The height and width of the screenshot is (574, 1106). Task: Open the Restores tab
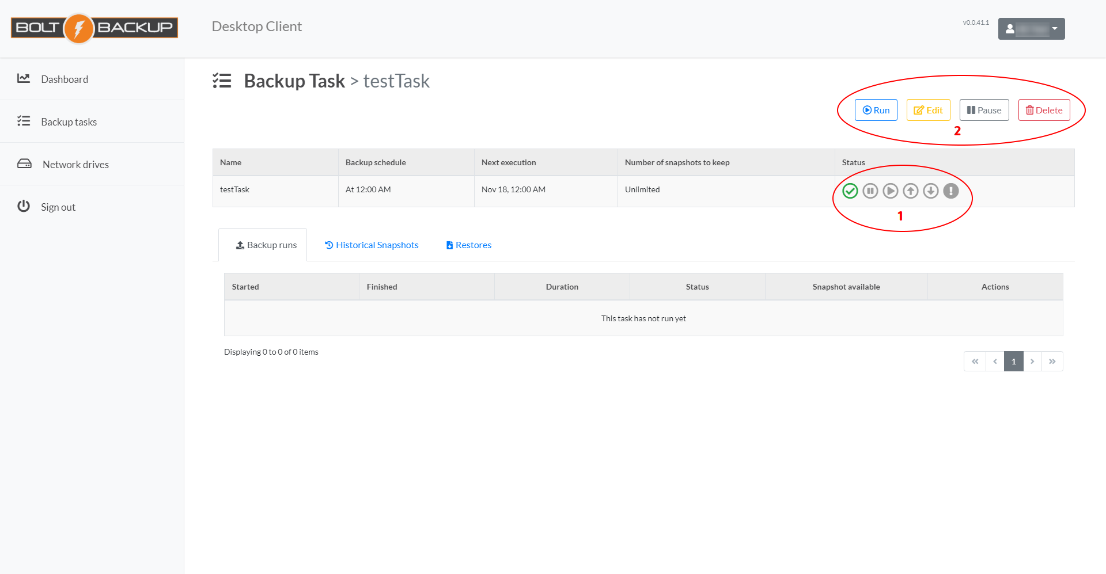(x=468, y=245)
